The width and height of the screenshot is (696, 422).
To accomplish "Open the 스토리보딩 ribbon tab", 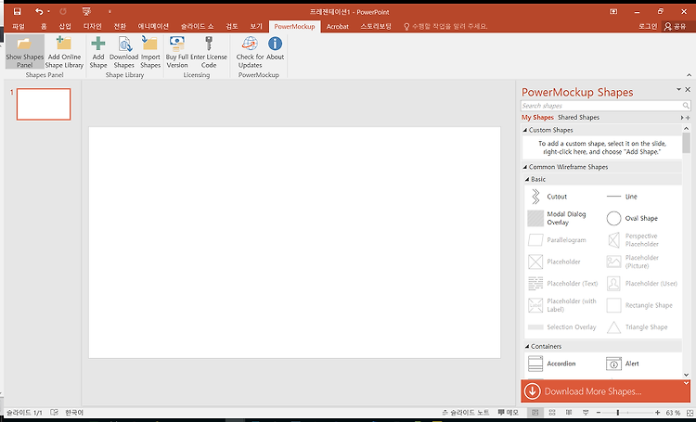I will [x=376, y=27].
